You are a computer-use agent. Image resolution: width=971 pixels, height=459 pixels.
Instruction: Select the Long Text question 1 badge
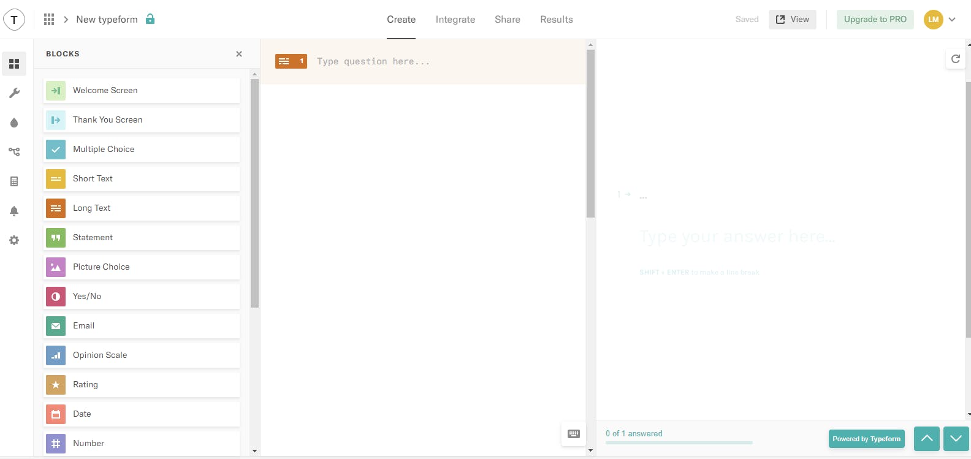(x=291, y=61)
